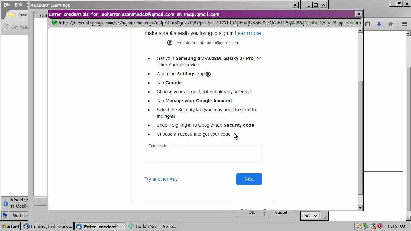
Task: Click the Next button
Action: (x=249, y=179)
